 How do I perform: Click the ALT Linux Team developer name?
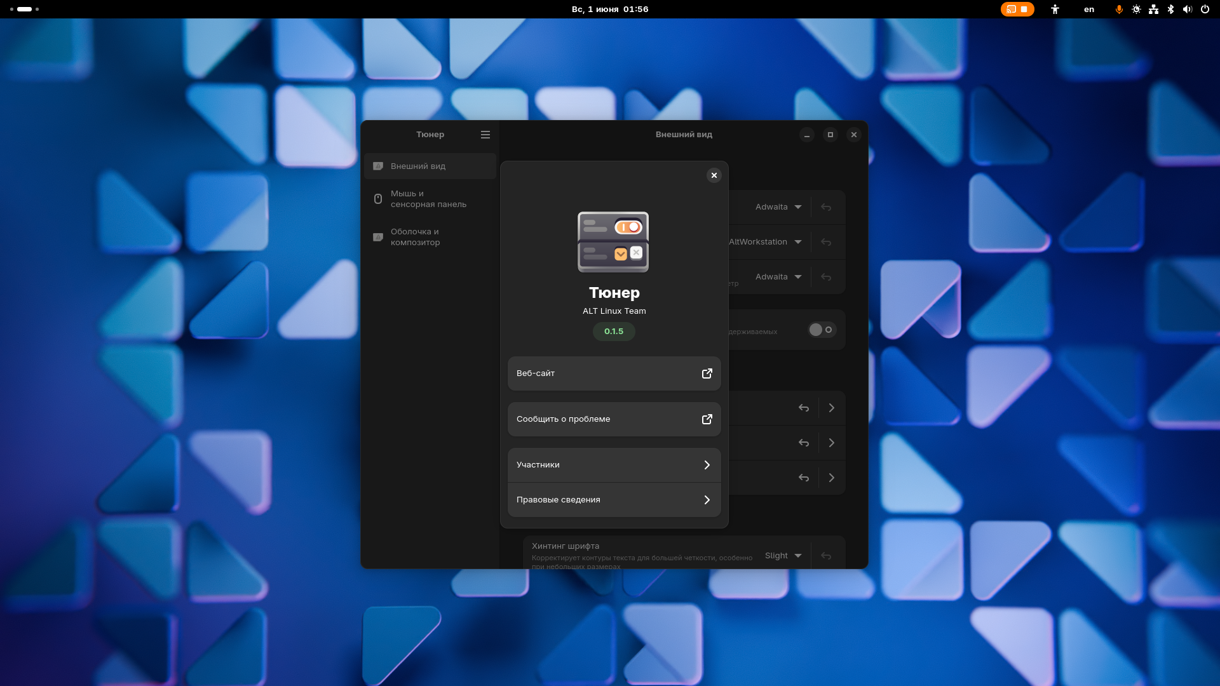(614, 311)
